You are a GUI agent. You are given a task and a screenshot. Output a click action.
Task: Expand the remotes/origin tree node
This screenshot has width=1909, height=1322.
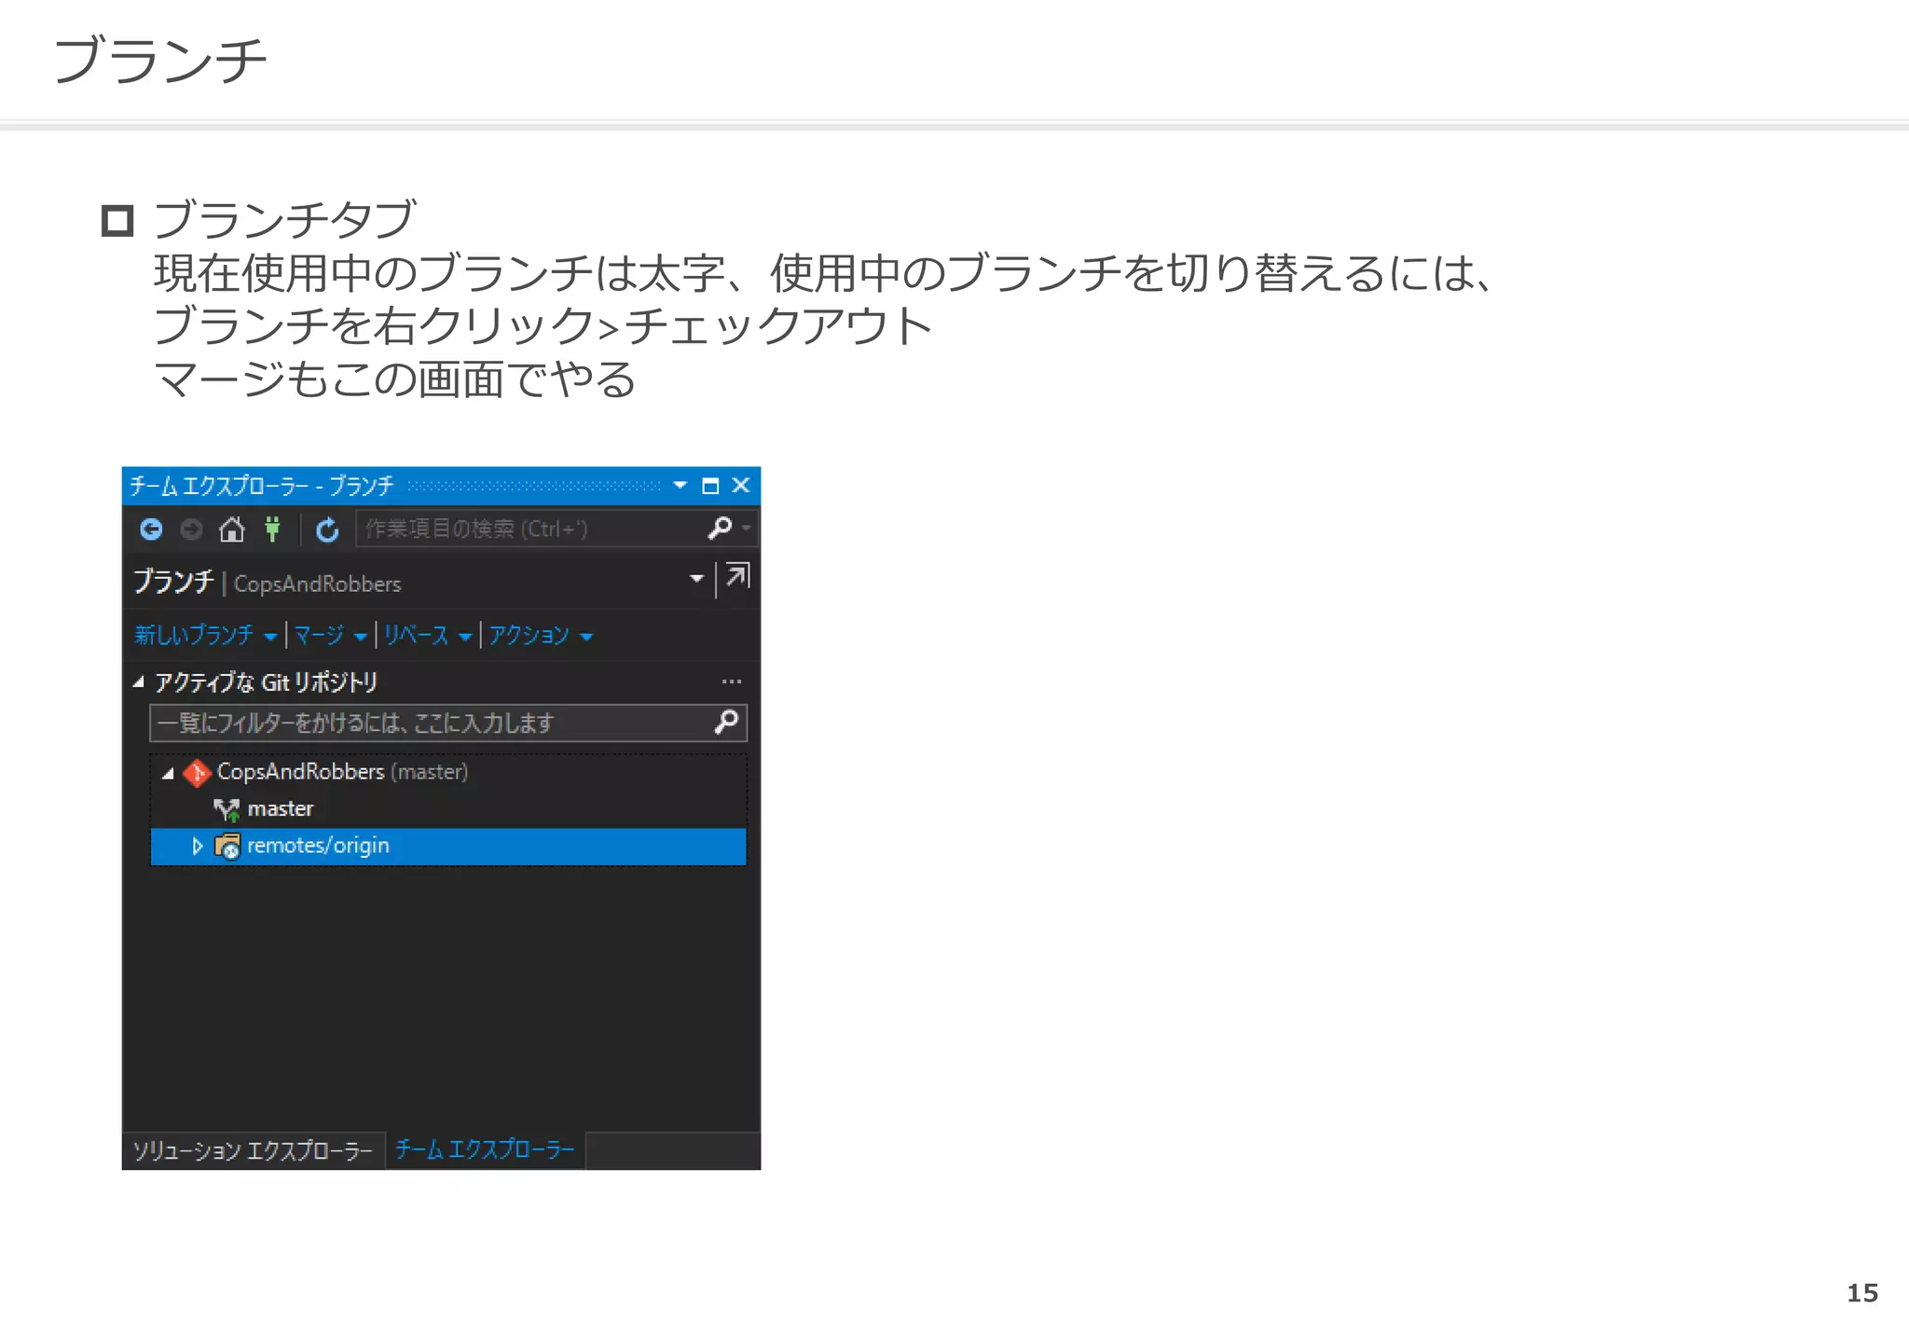tap(197, 846)
